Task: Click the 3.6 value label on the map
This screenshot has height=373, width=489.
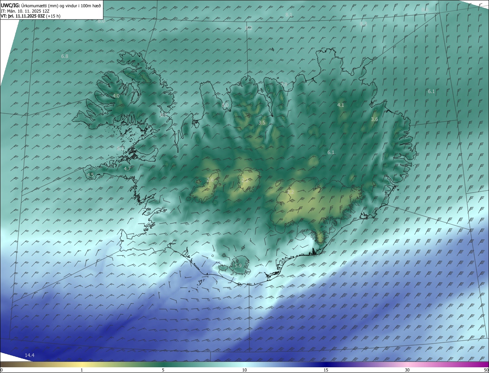Action: pyautogui.click(x=374, y=119)
